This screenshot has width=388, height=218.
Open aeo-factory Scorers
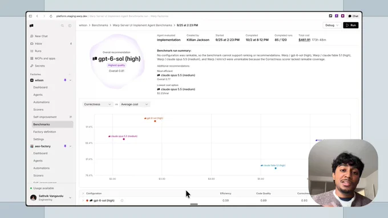click(38, 175)
